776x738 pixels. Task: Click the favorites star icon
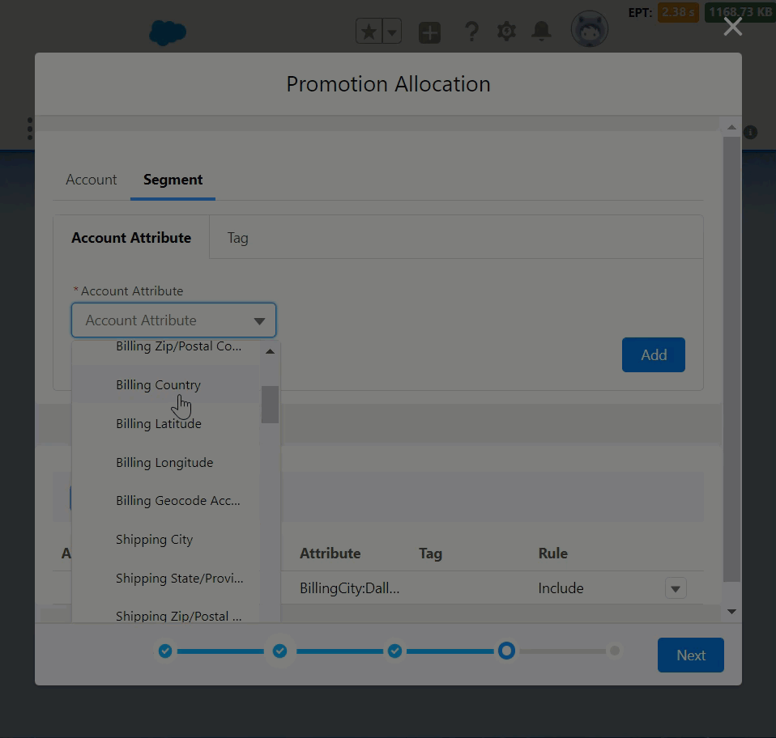click(x=369, y=32)
